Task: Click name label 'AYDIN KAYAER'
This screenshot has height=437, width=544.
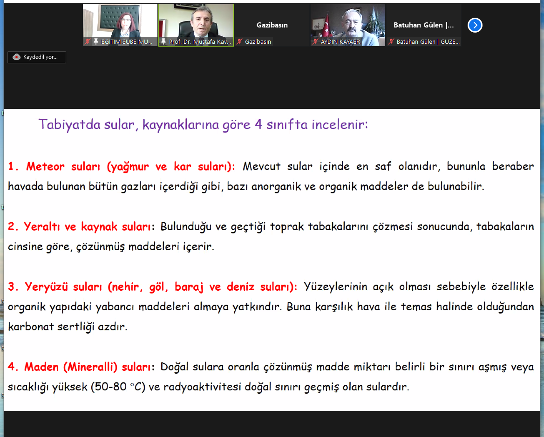Action: (340, 41)
